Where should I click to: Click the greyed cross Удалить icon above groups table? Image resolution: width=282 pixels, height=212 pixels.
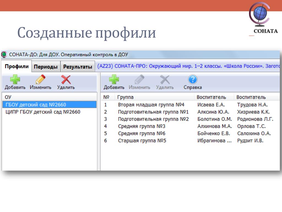(x=165, y=79)
